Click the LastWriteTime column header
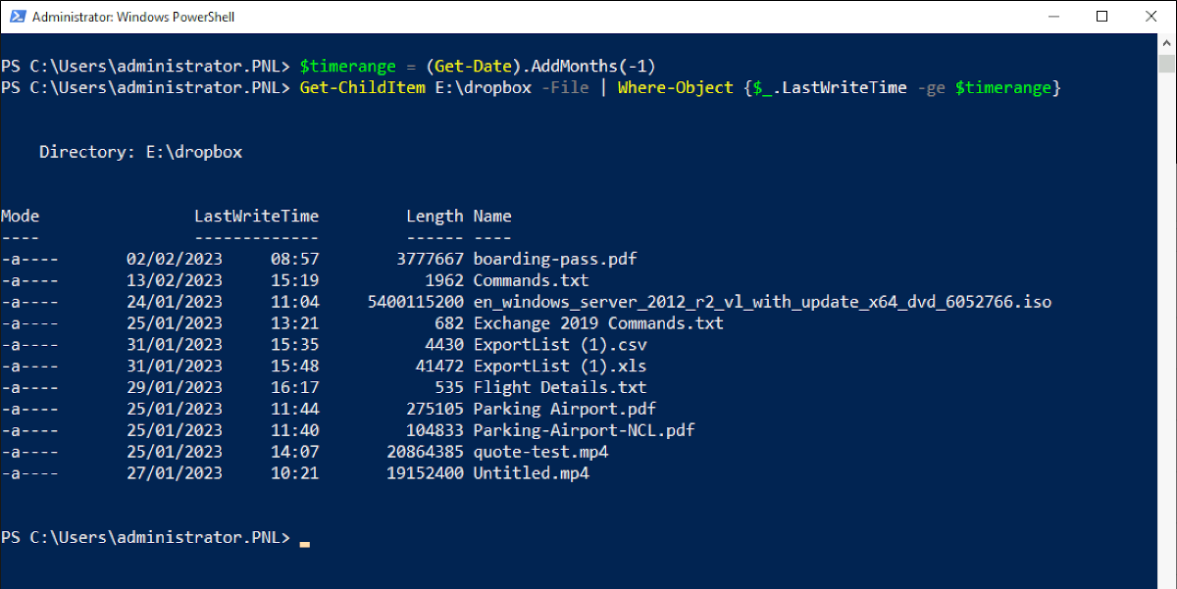Viewport: 1177px width, 589px height. pyautogui.click(x=256, y=216)
